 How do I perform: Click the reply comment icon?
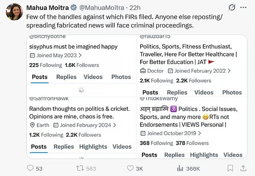coord(31,168)
